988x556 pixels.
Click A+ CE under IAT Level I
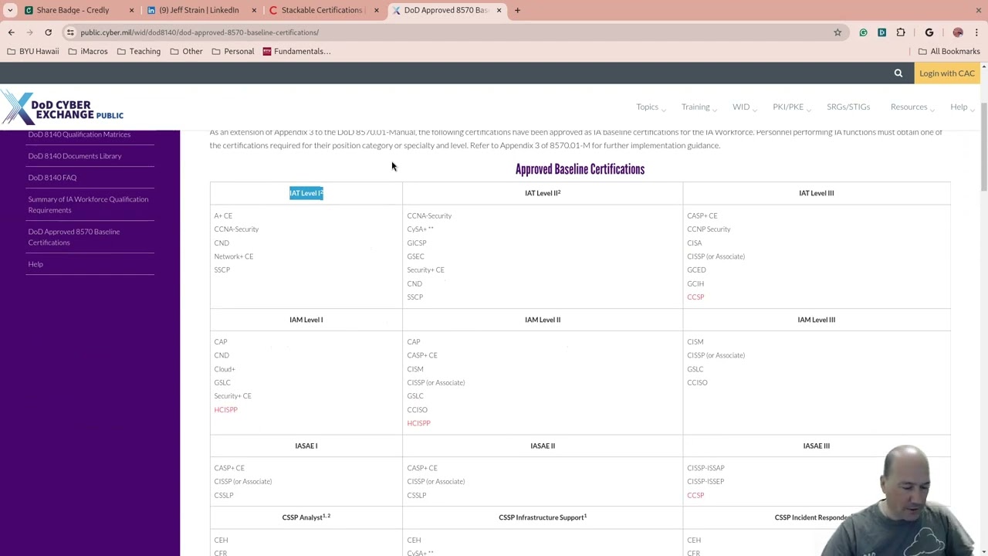pos(223,216)
